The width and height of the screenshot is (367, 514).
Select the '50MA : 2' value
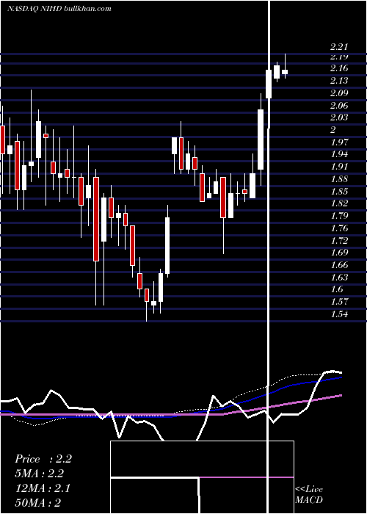pyautogui.click(x=37, y=503)
